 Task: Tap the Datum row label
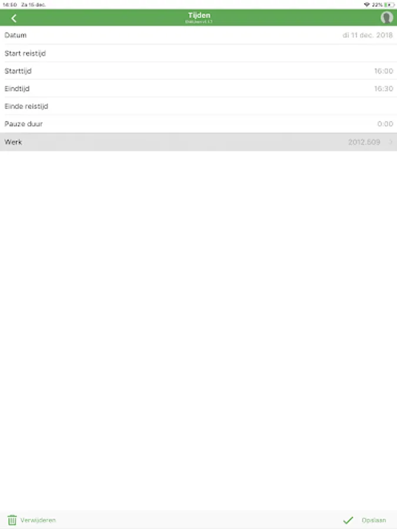coord(15,35)
